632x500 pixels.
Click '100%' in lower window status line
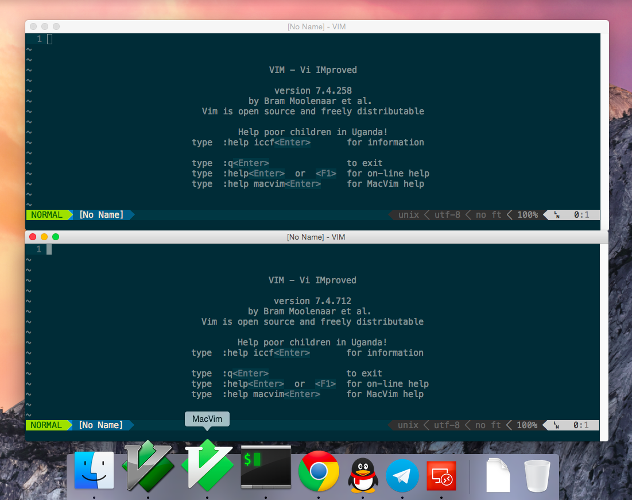(527, 425)
